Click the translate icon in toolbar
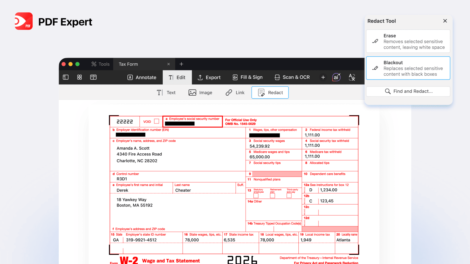The width and height of the screenshot is (470, 264). [x=352, y=77]
